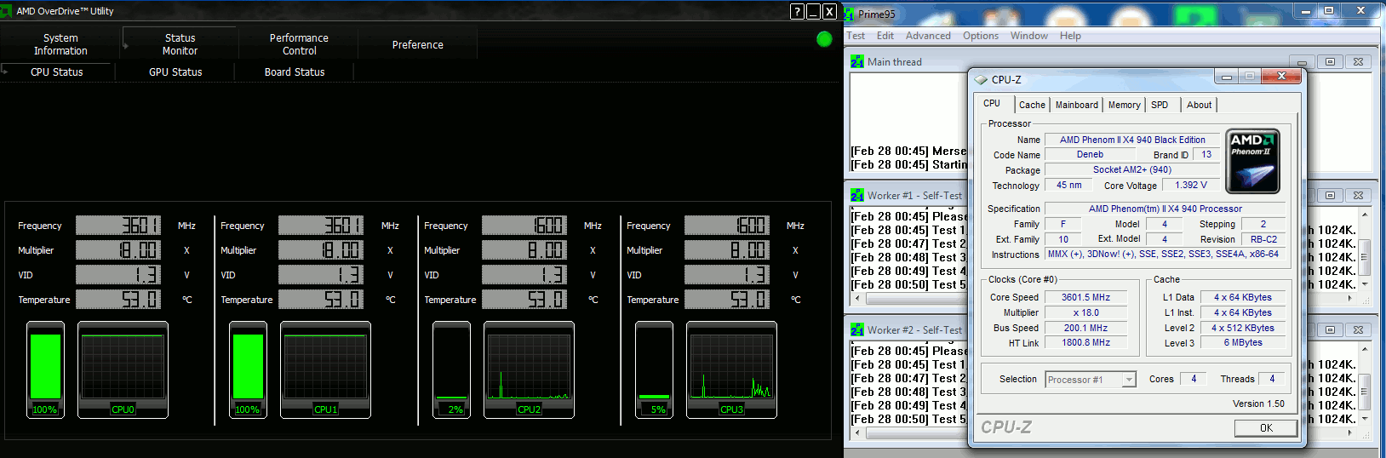This screenshot has height=458, width=1386.
Task: Open the Processor #1 selection dropdown in CPU-Z
Action: pyautogui.click(x=1129, y=380)
